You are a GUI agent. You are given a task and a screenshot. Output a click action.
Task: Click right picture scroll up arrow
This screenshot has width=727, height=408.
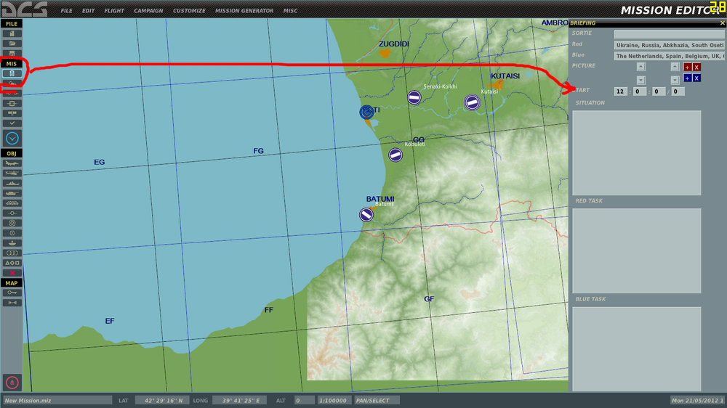click(x=675, y=67)
